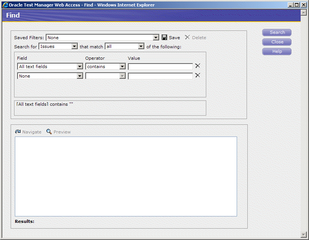Viewport: 309px width, 240px height.
Task: Focus the Value field for All text fields
Action: [161, 67]
